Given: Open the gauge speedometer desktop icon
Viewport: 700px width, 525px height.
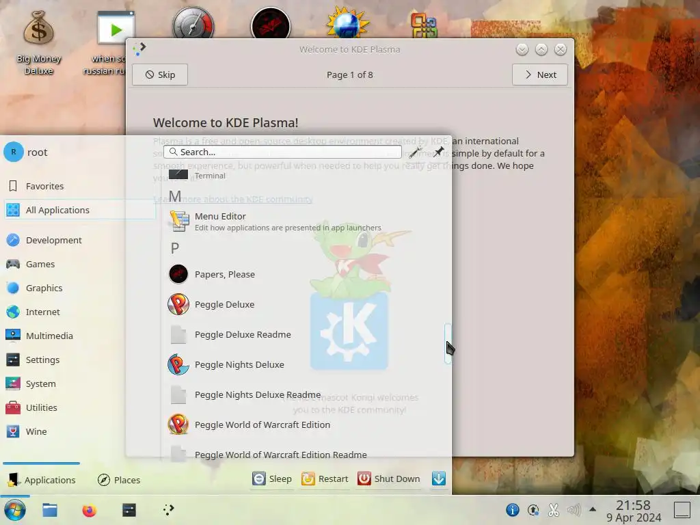Looking at the screenshot, I should pyautogui.click(x=193, y=25).
